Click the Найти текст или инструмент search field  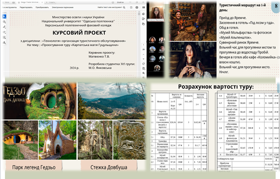click(110, 7)
